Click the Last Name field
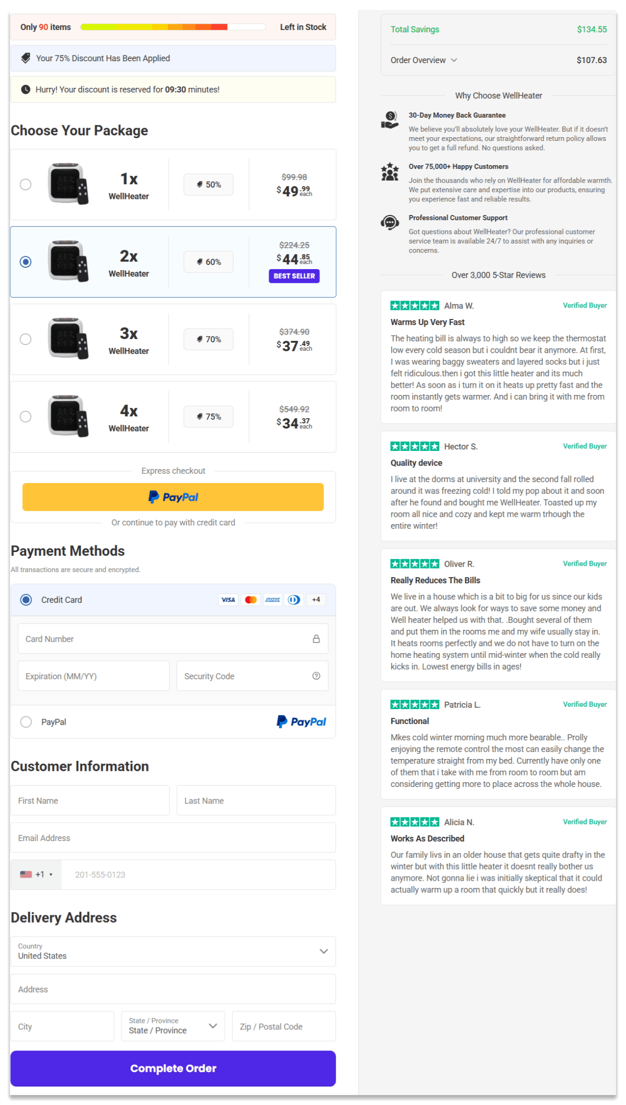Viewport: 626px width, 1105px height. (256, 800)
